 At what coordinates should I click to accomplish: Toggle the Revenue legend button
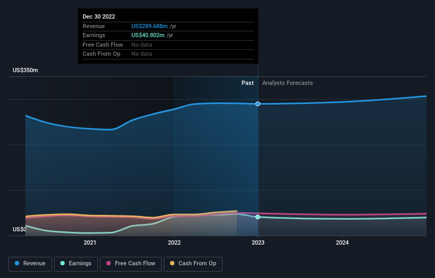30,264
